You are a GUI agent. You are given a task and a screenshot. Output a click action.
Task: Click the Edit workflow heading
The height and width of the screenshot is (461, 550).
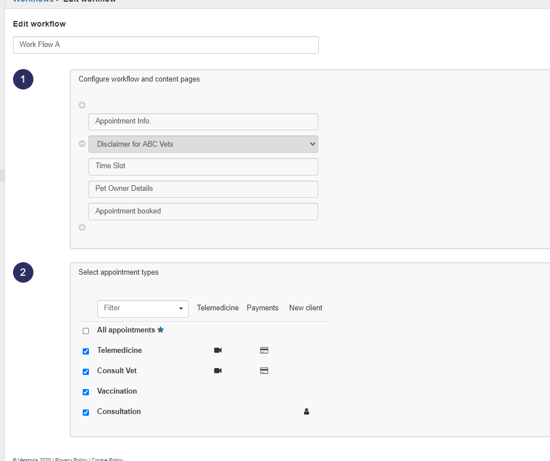point(39,24)
